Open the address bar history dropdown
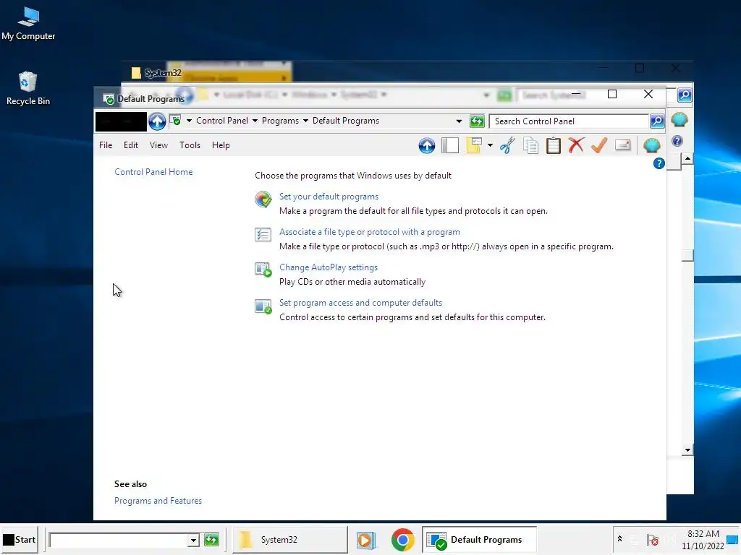Image resolution: width=741 pixels, height=555 pixels. pyautogui.click(x=459, y=121)
